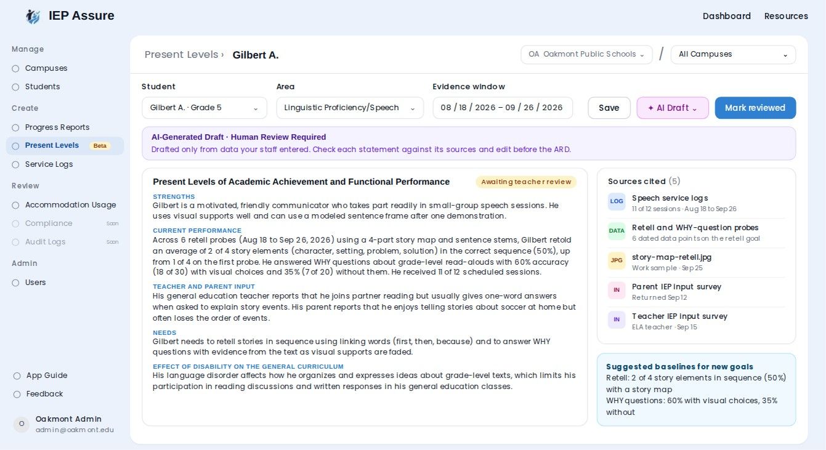
Task: Click the JPG badge for story-map-retell.jpg
Action: pos(617,261)
